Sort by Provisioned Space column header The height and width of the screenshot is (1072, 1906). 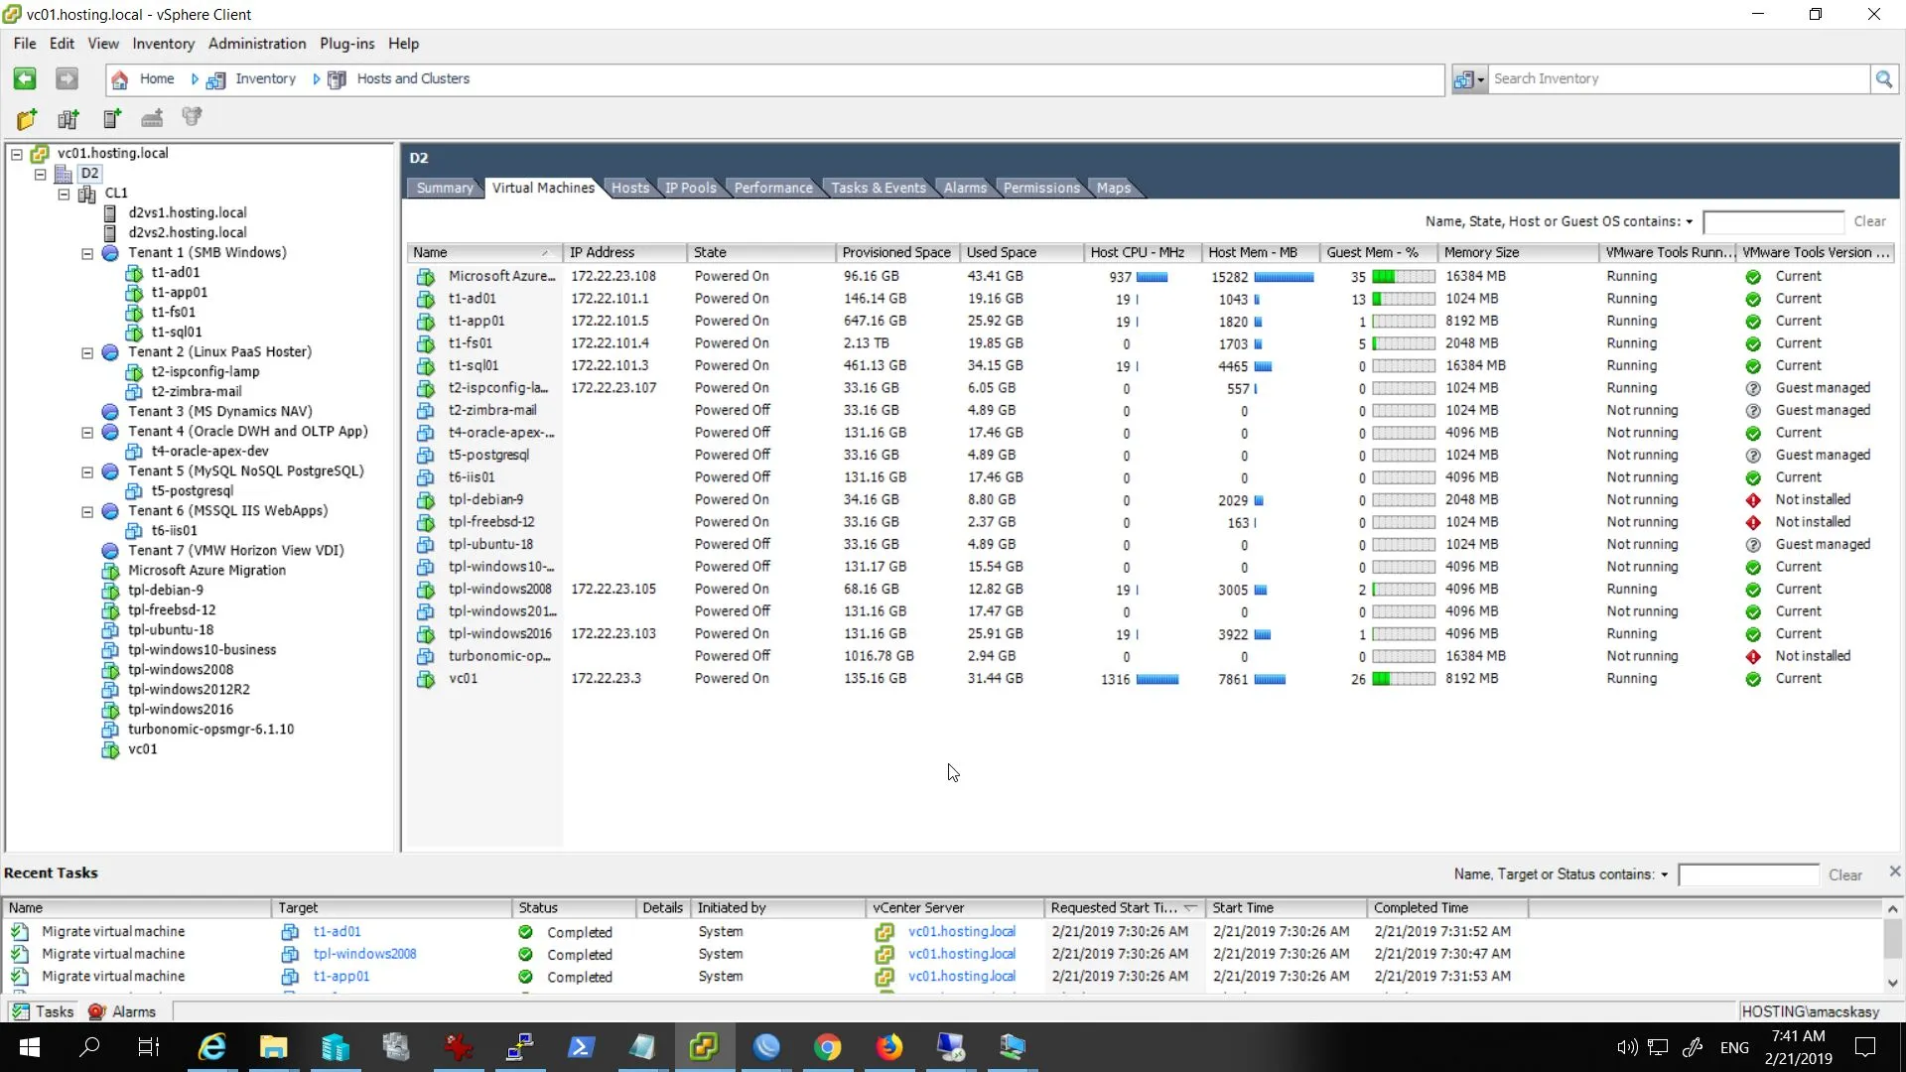point(897,253)
